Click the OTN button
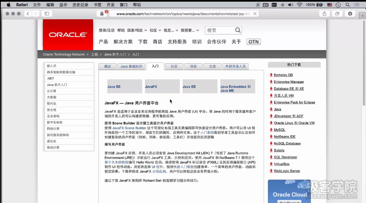The height and width of the screenshot is (203, 366). pyautogui.click(x=253, y=42)
